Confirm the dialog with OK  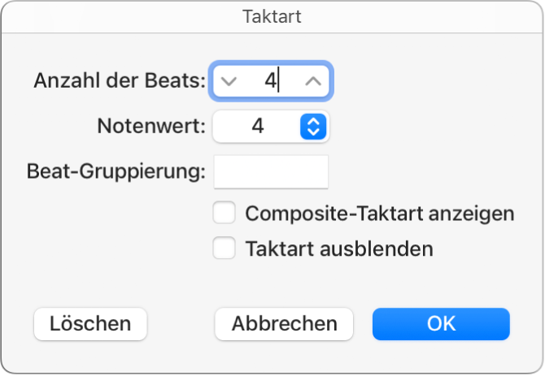pos(441,324)
